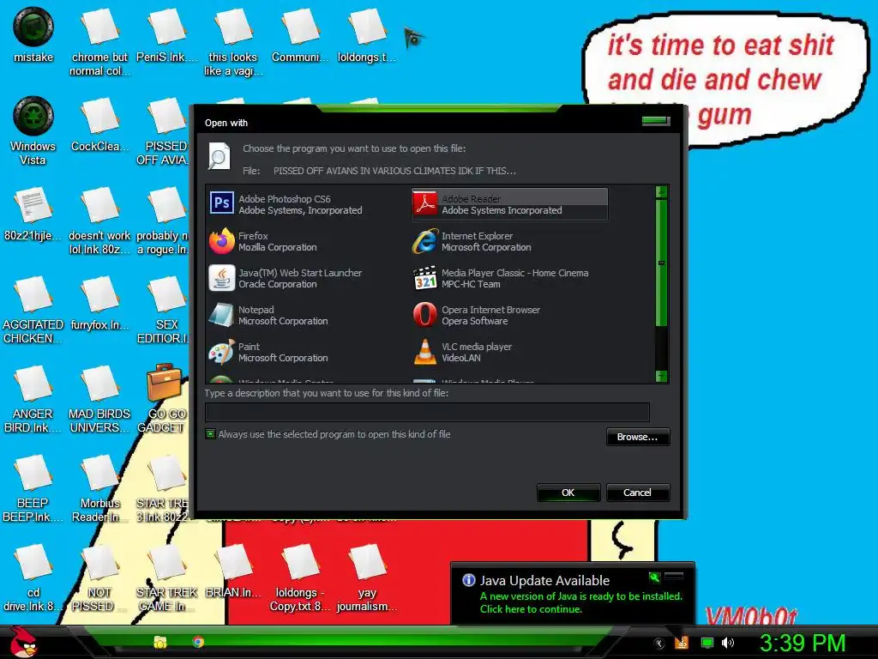Click the Java update tray icon
This screenshot has width=878, height=659.
coord(682,643)
